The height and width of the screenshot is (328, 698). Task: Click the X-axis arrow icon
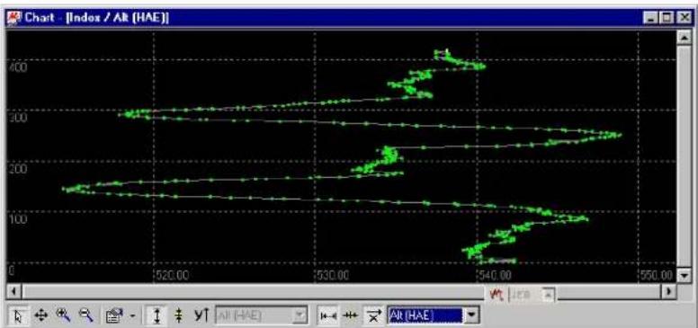pos(374,316)
